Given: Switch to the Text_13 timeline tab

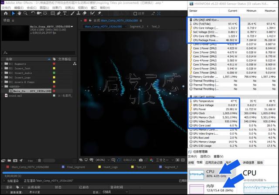Looking at the screenshot, I should 141,167.
